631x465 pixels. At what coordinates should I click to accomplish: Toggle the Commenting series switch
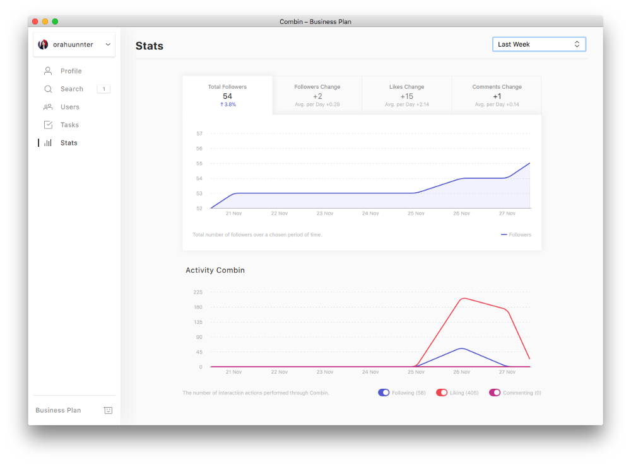pyautogui.click(x=494, y=393)
